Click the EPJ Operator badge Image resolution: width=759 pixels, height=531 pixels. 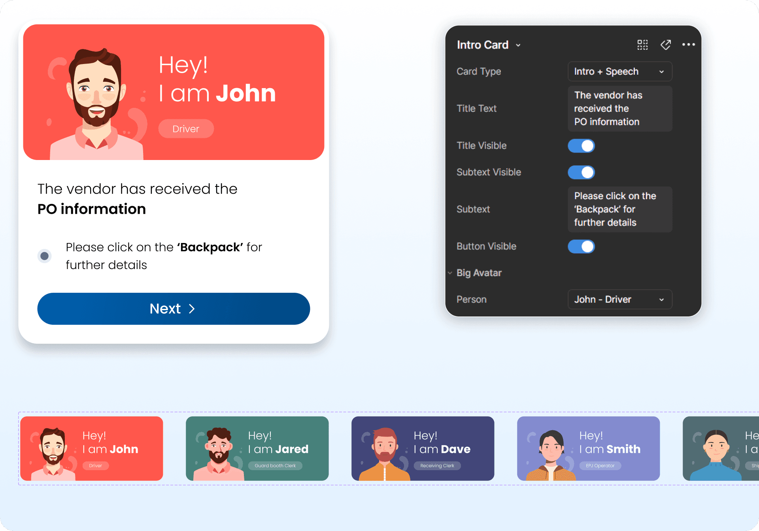point(600,466)
